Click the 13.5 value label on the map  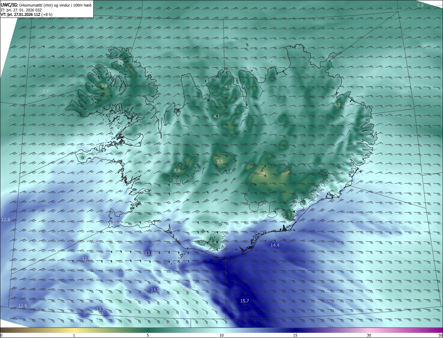pyautogui.click(x=100, y=309)
